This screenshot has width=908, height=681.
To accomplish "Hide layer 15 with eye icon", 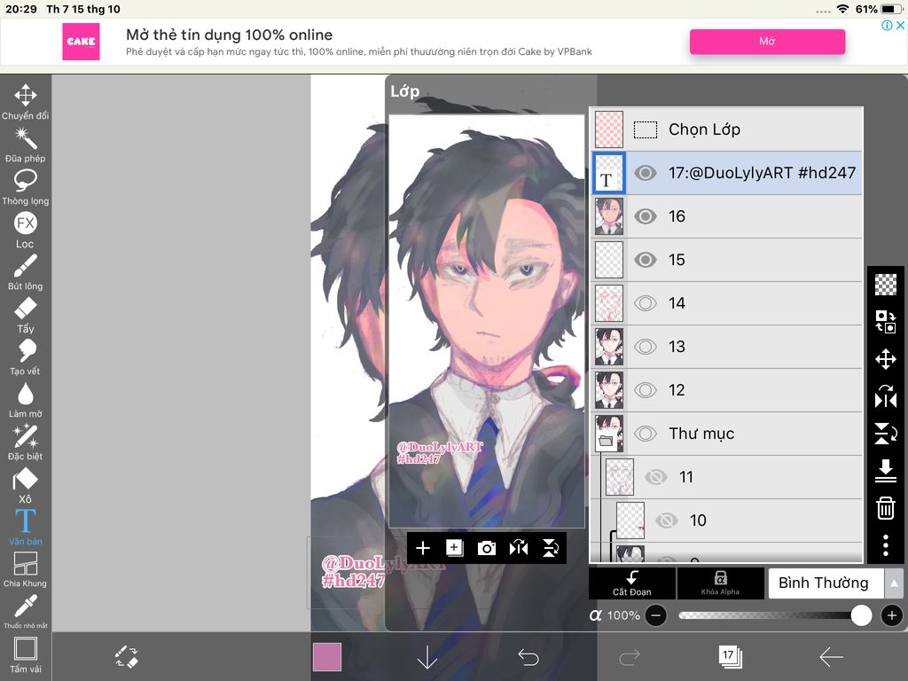I will [x=646, y=260].
